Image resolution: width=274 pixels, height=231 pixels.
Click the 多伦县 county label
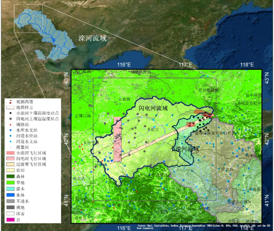tap(153, 128)
